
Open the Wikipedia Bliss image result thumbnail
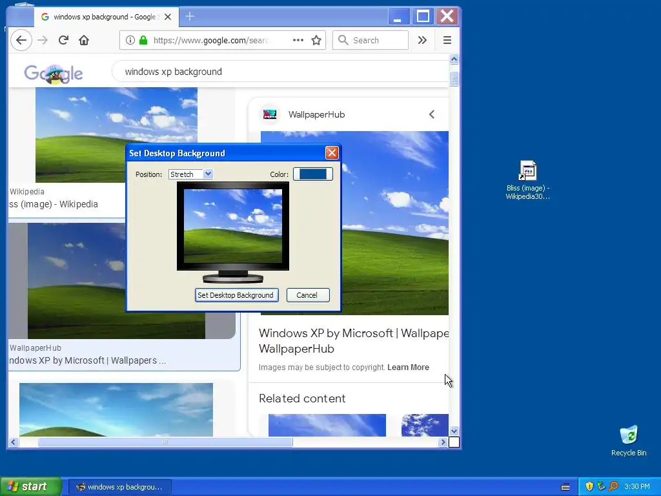[116, 135]
